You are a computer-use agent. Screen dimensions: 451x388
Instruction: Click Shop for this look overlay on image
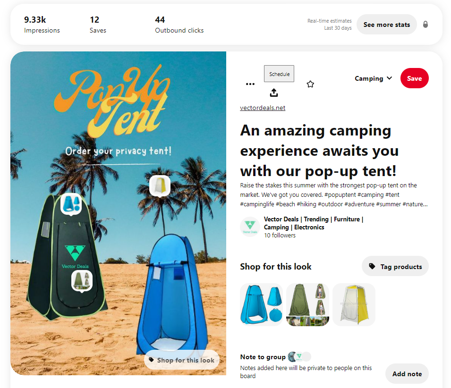point(182,360)
